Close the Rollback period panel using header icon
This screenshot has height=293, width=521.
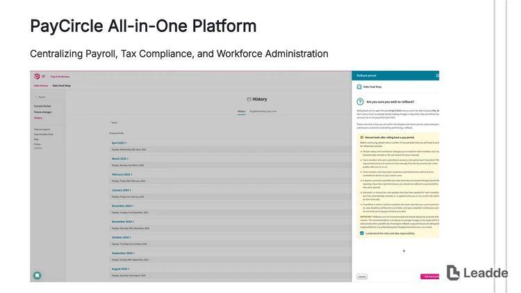(x=437, y=76)
